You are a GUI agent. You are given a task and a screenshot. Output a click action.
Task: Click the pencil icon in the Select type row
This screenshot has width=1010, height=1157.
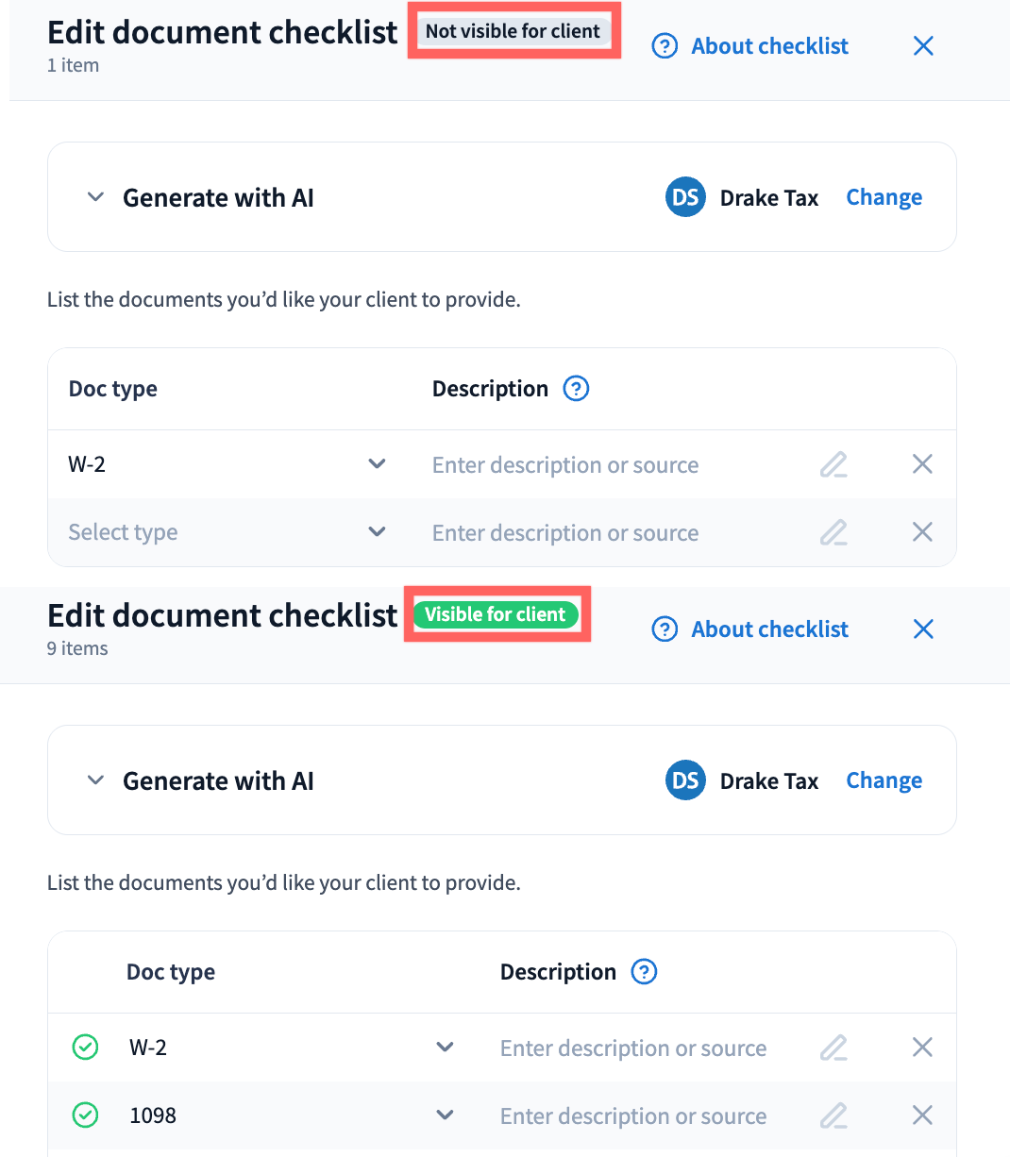click(x=833, y=532)
